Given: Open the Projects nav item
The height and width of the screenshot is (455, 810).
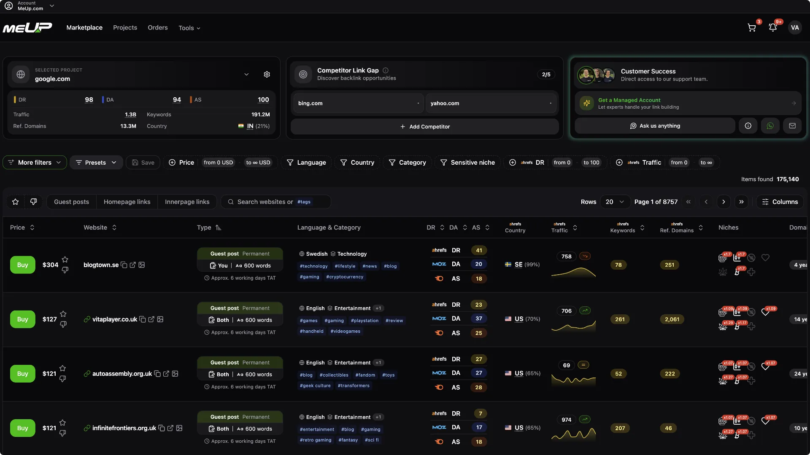Looking at the screenshot, I should coord(125,28).
